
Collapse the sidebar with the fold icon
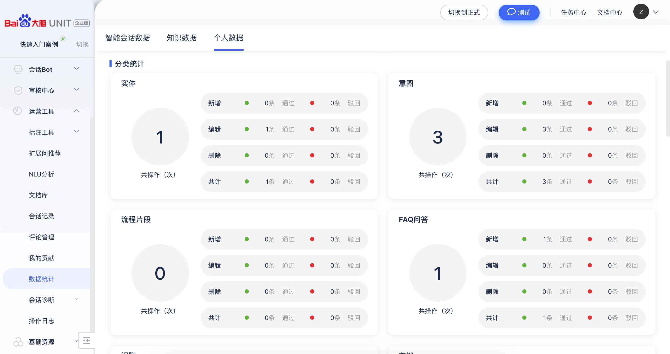pos(87,340)
